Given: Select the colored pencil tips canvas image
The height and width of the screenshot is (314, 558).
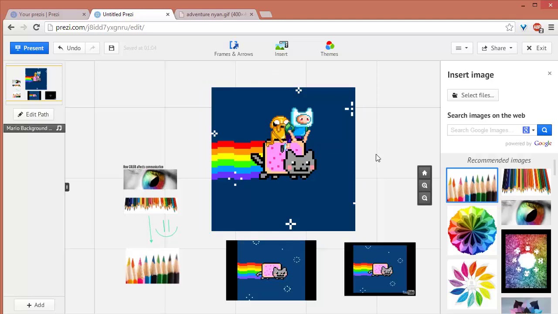Looking at the screenshot, I should point(152,266).
